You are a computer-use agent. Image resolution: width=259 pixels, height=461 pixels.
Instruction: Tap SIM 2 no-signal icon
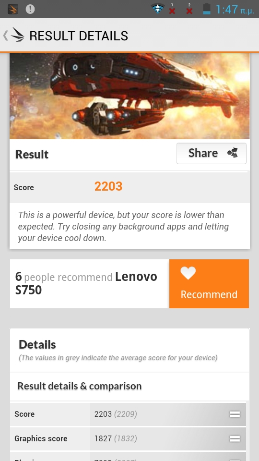pyautogui.click(x=189, y=9)
